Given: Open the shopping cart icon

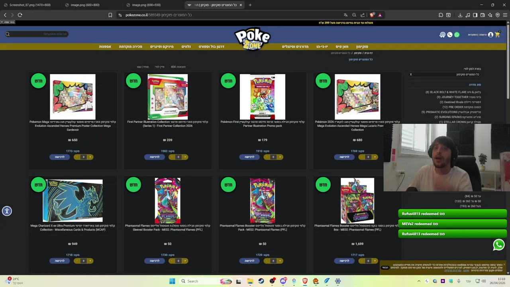Looking at the screenshot, I should [497, 34].
